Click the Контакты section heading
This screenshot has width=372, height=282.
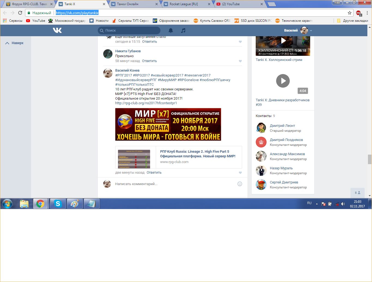pyautogui.click(x=264, y=116)
